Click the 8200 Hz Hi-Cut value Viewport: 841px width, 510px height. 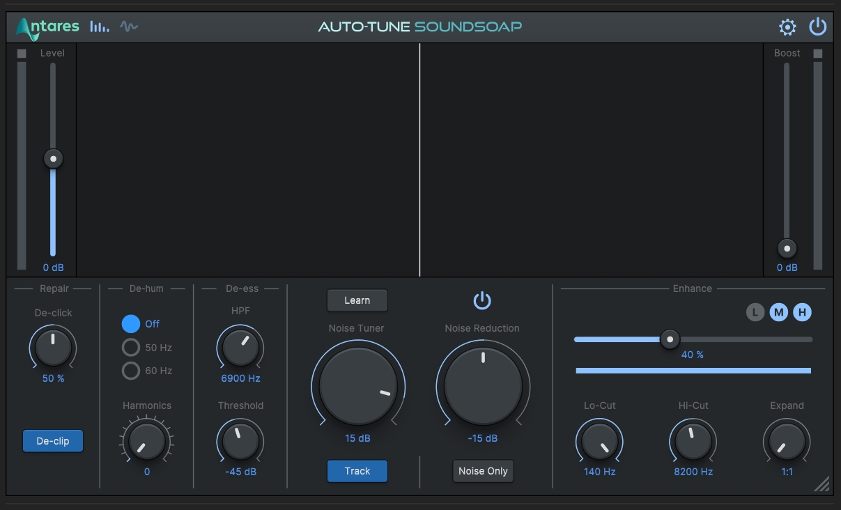693,472
